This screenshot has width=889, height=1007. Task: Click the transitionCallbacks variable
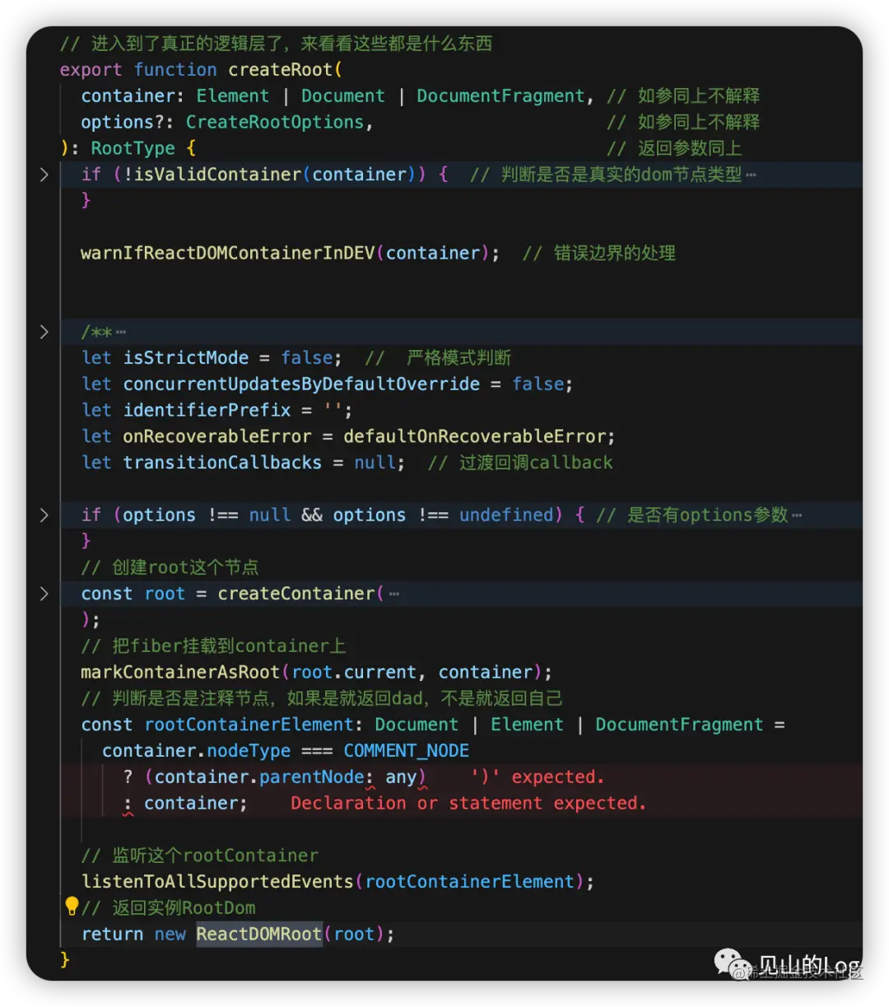click(x=222, y=463)
